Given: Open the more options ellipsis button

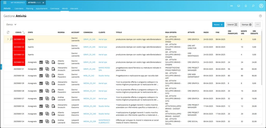Looking at the screenshot, I should click(x=257, y=24).
